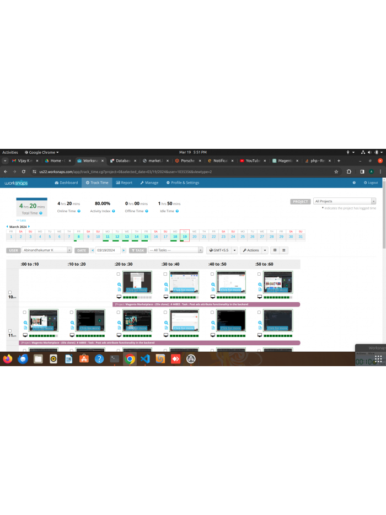
Task: Click the Worksnaps logo
Action: pos(15,183)
